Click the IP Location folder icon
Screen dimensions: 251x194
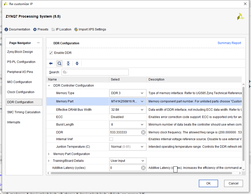click(x=53, y=29)
